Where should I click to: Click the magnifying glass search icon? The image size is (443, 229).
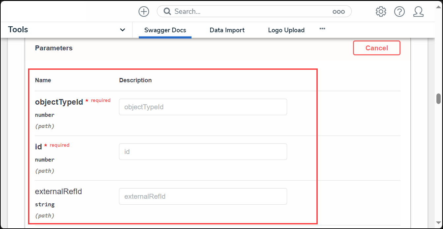point(167,12)
